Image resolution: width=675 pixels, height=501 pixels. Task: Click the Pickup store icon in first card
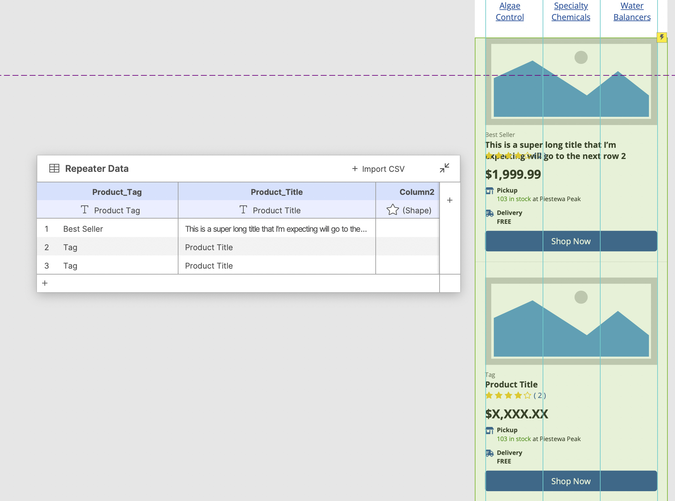coord(490,191)
